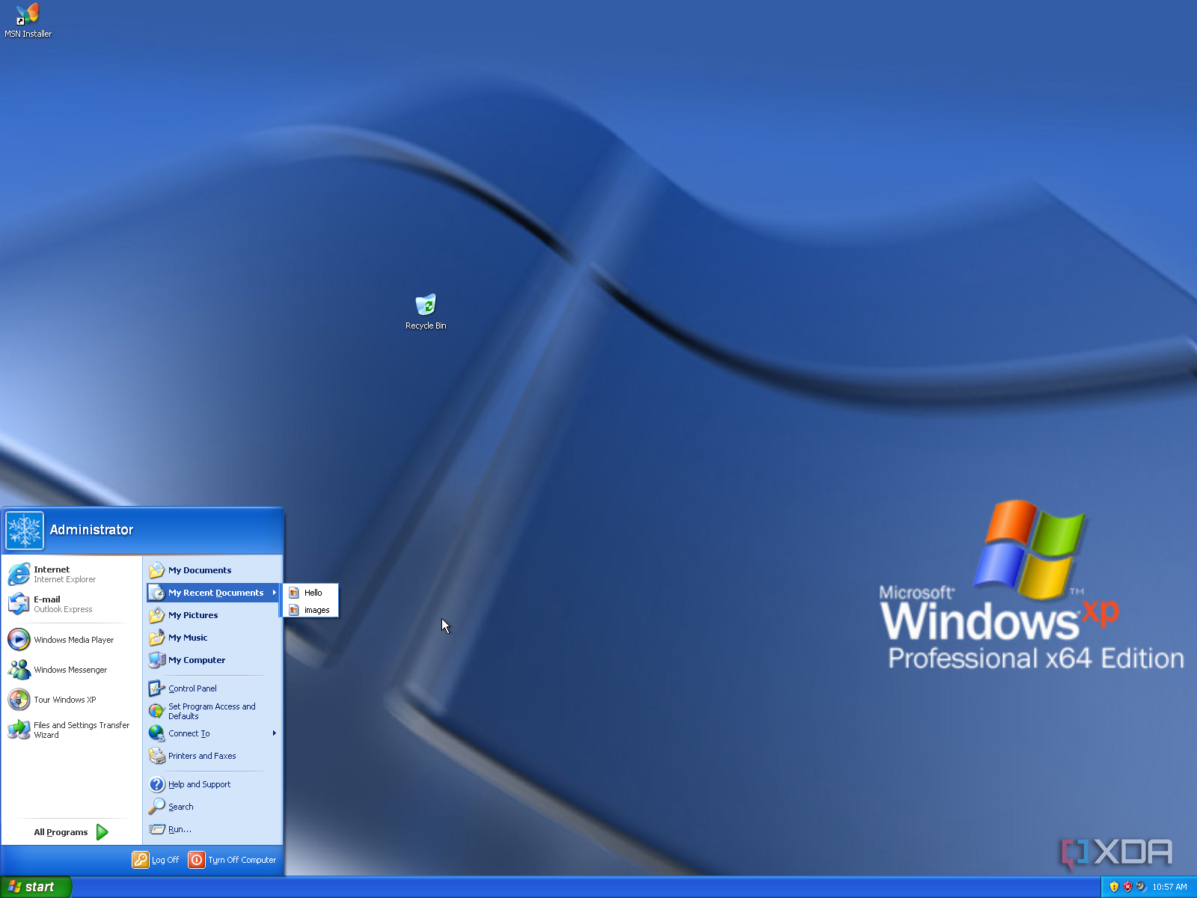Open Search from the Start menu
Image resolution: width=1197 pixels, height=898 pixels.
click(x=214, y=807)
